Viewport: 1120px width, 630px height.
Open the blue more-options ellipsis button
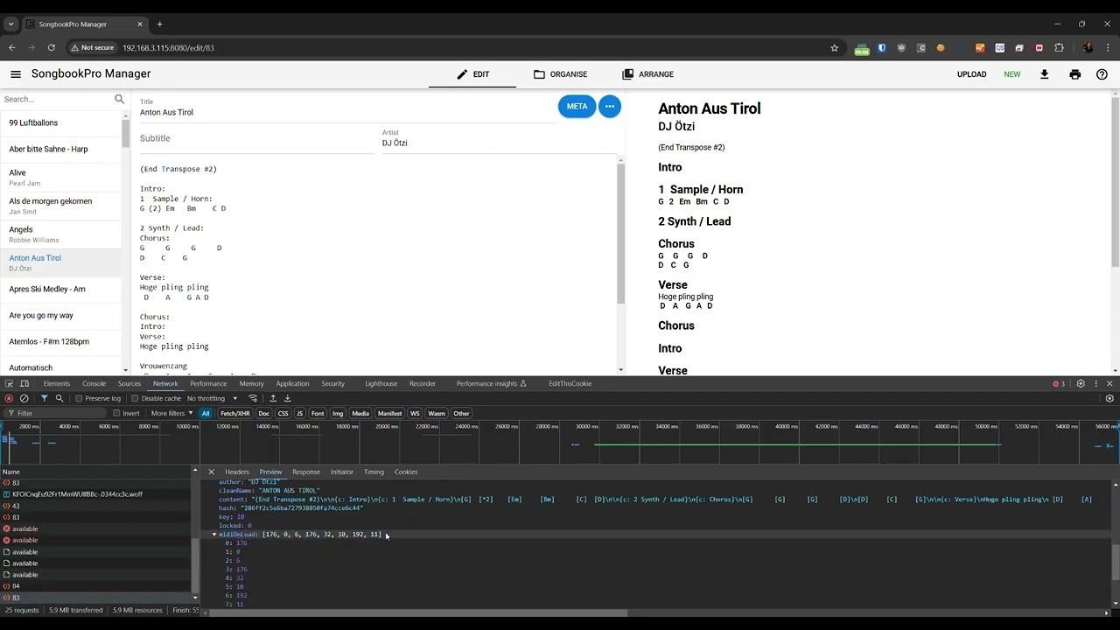pyautogui.click(x=610, y=107)
